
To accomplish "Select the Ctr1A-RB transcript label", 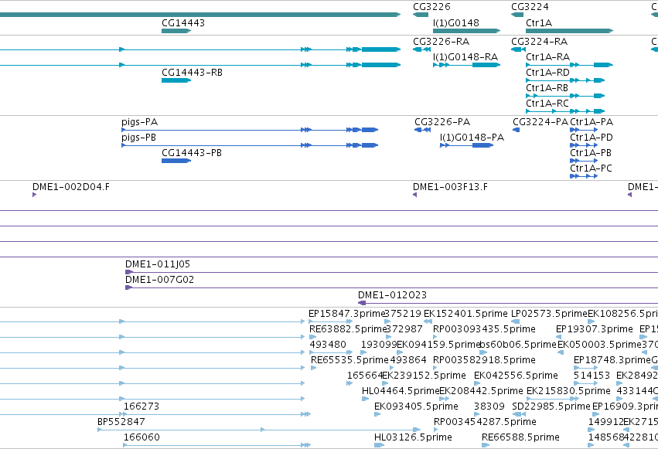I will 547,88.
